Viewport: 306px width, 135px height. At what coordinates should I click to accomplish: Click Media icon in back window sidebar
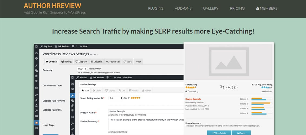pos(37,70)
